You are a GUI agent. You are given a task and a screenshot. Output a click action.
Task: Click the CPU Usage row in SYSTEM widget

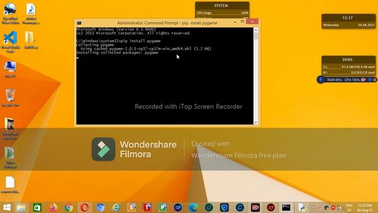click(x=222, y=13)
